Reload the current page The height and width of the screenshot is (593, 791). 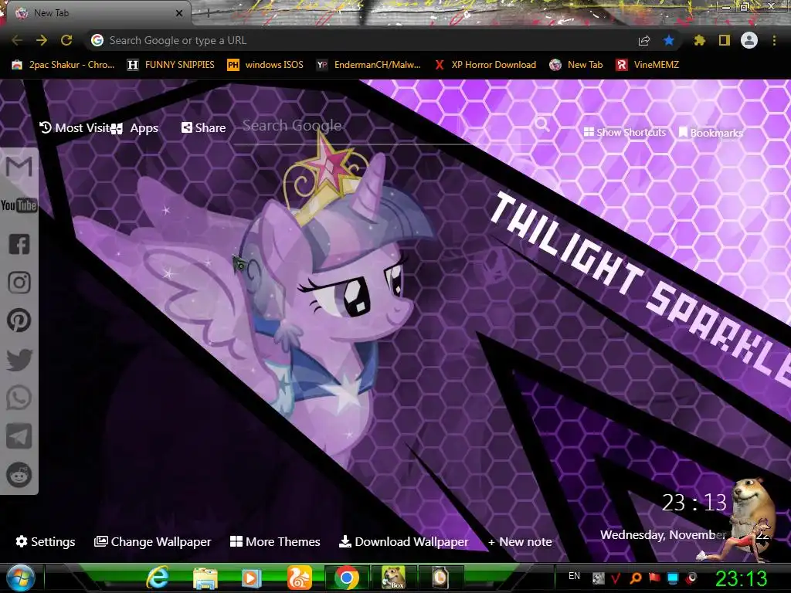(x=66, y=40)
